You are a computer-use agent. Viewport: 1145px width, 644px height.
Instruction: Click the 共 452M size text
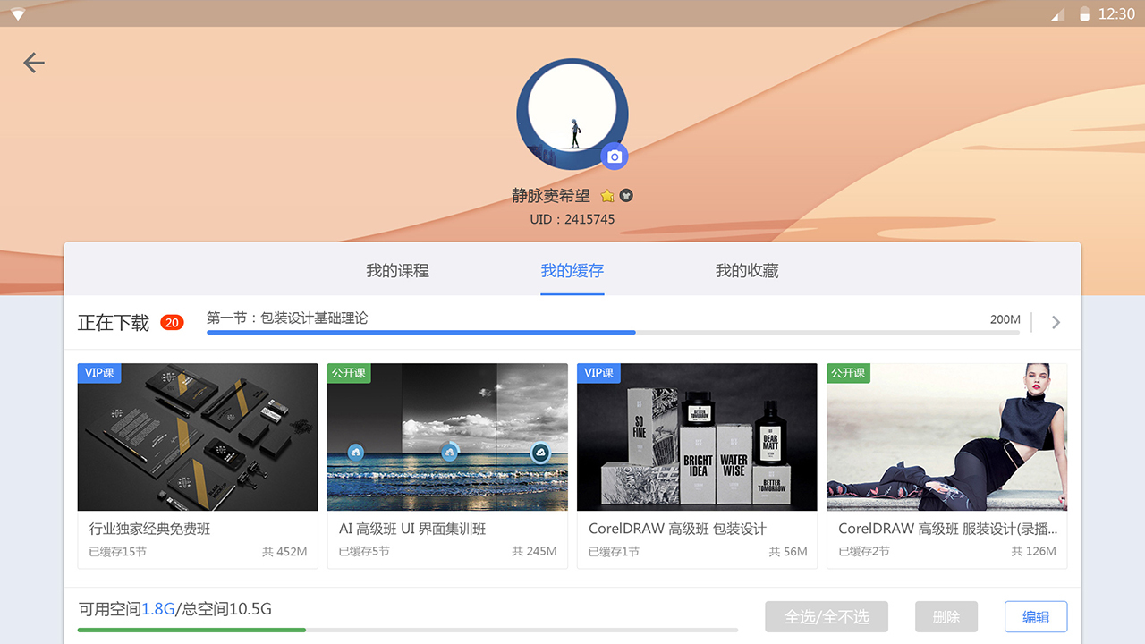284,552
